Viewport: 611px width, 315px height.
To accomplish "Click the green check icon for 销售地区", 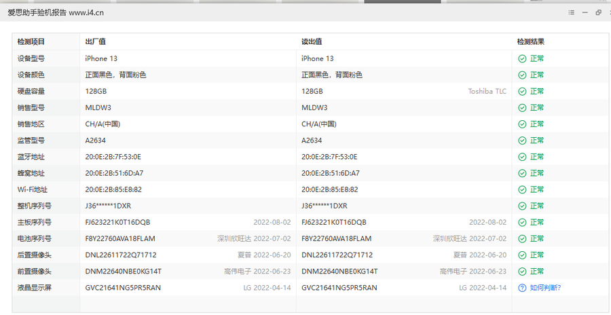I will pyautogui.click(x=522, y=124).
